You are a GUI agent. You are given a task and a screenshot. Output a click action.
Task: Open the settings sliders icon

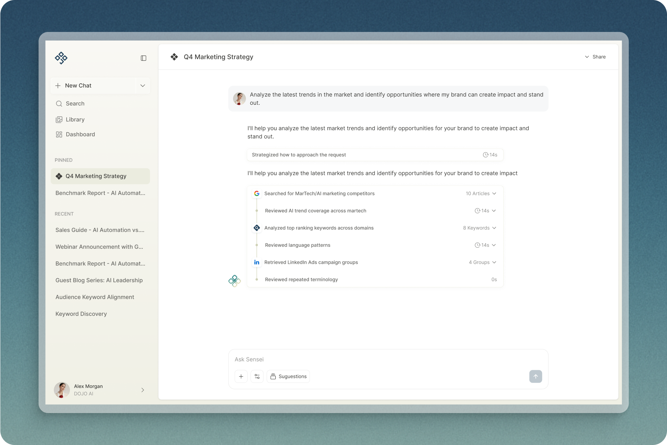tap(257, 376)
